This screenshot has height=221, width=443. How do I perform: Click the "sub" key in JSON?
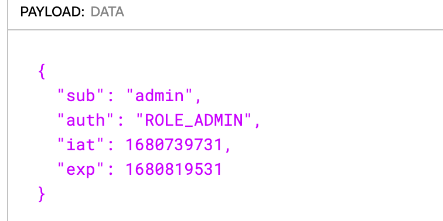point(80,96)
